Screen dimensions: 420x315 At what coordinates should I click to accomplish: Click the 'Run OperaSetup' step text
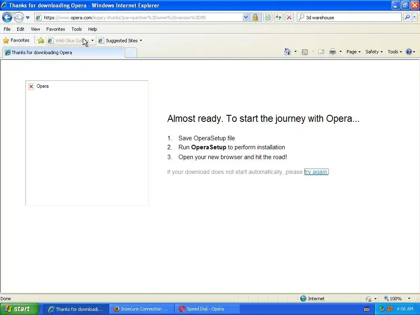point(232,147)
